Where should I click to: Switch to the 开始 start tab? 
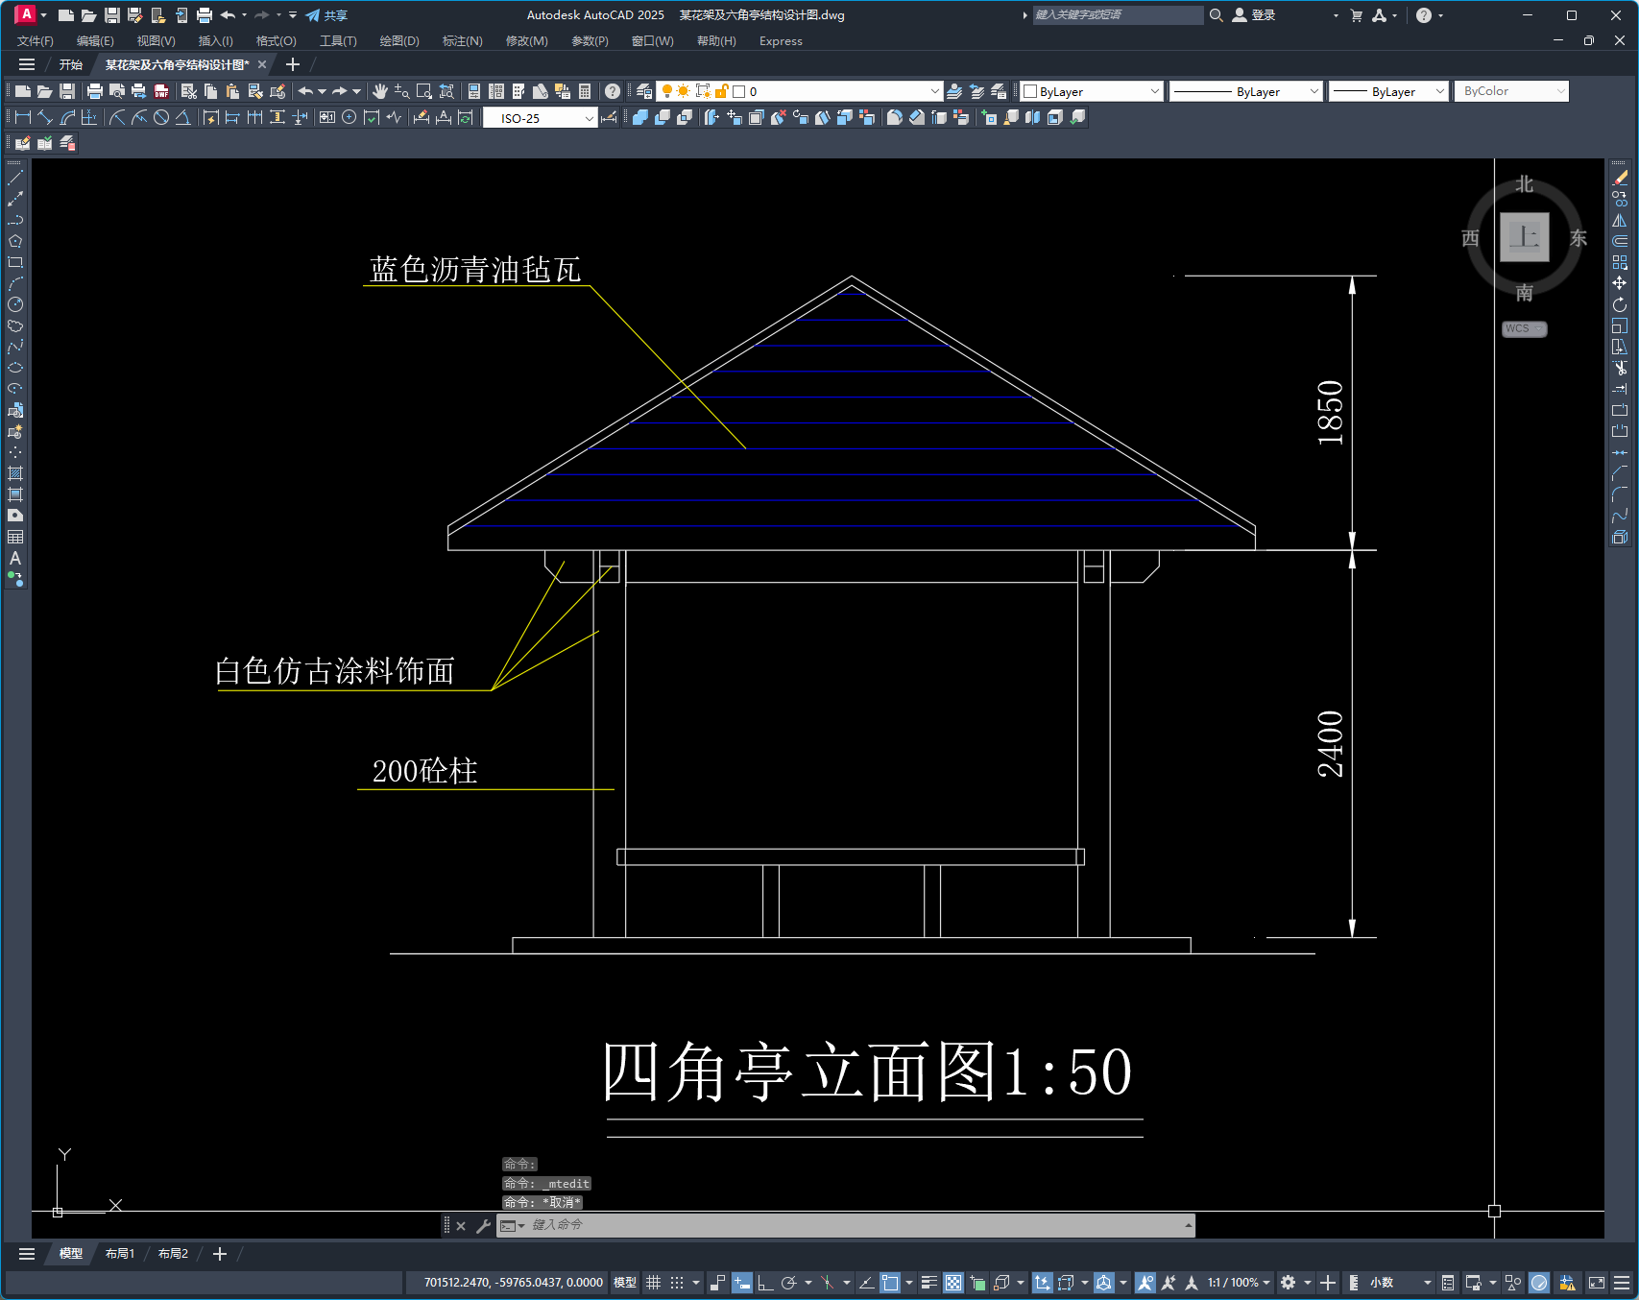pos(71,64)
